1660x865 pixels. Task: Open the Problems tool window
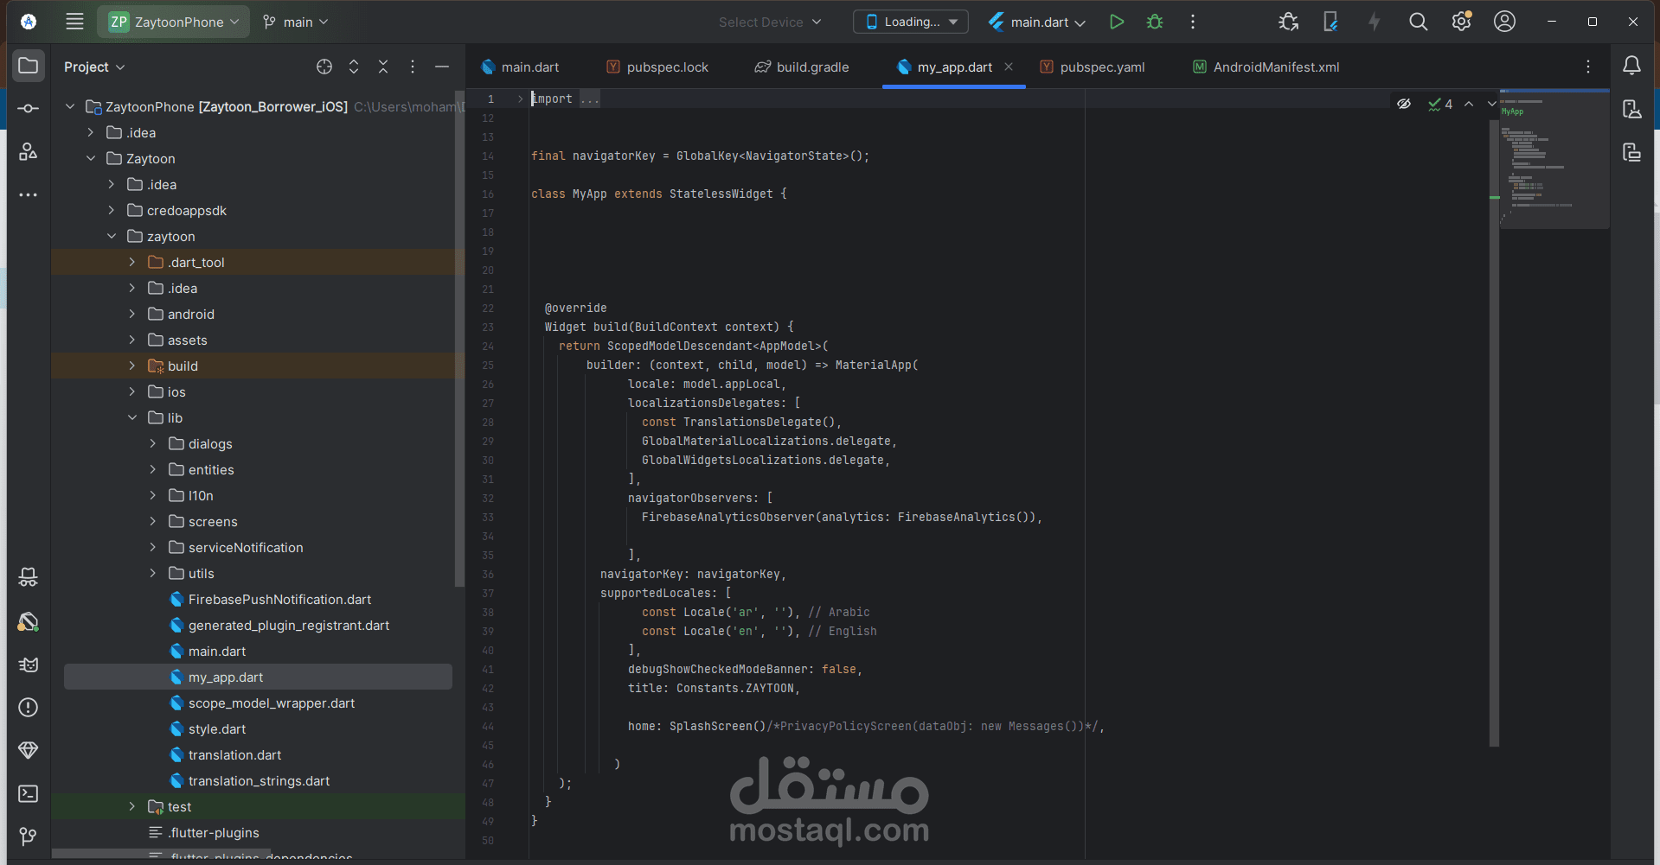[x=29, y=708]
